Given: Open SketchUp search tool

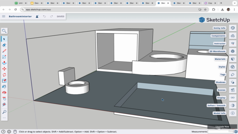Looking at the screenshot, I should pyautogui.click(x=4, y=31).
